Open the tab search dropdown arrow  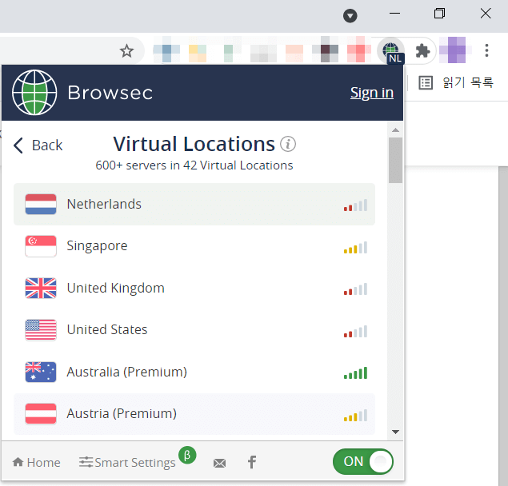coord(350,15)
